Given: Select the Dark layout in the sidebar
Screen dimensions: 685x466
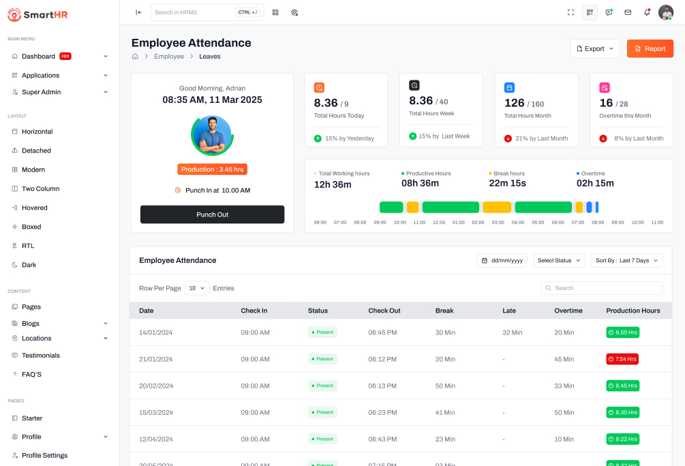Looking at the screenshot, I should pos(29,265).
